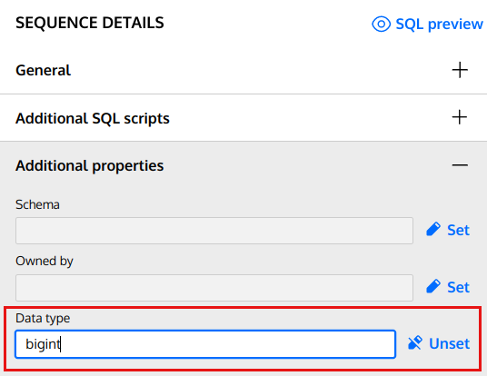This screenshot has width=487, height=376.
Task: Click Set text for Owned by
Action: (459, 287)
